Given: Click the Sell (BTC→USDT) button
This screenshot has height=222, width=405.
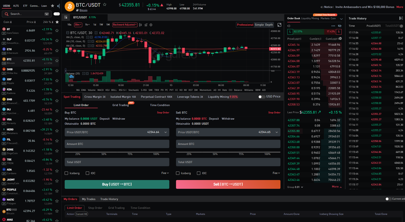Looking at the screenshot, I should pos(228,184).
